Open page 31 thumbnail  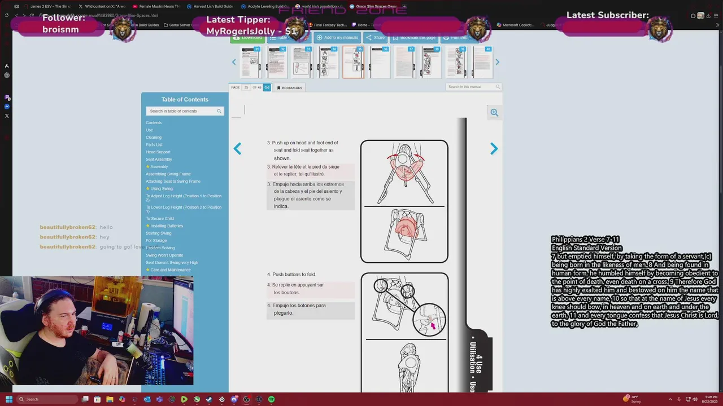pyautogui.click(x=250, y=62)
